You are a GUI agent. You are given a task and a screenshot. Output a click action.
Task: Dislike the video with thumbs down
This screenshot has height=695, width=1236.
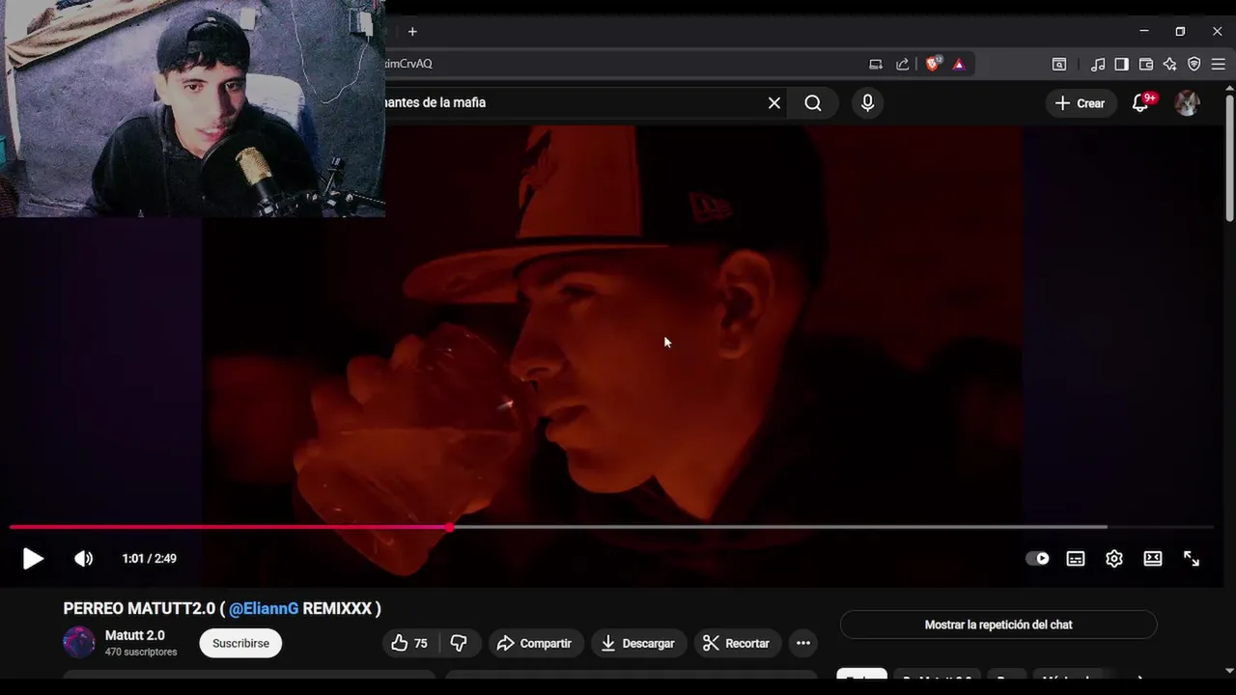460,644
